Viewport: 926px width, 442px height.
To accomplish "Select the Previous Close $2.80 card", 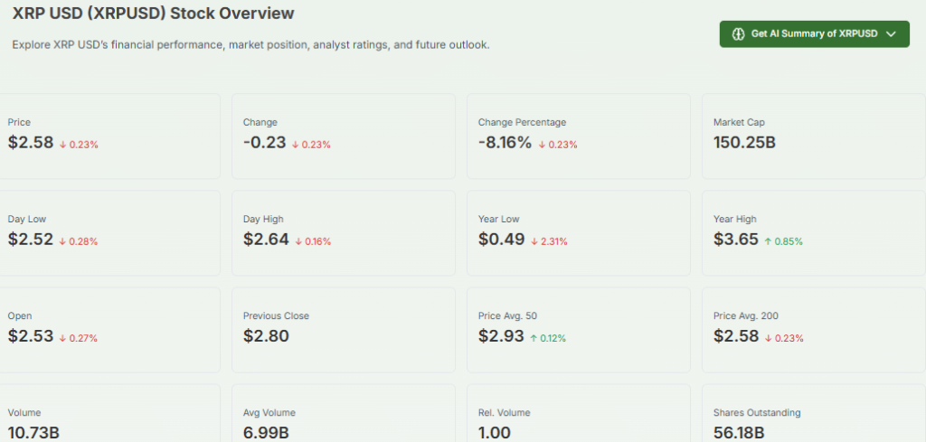I will point(343,329).
